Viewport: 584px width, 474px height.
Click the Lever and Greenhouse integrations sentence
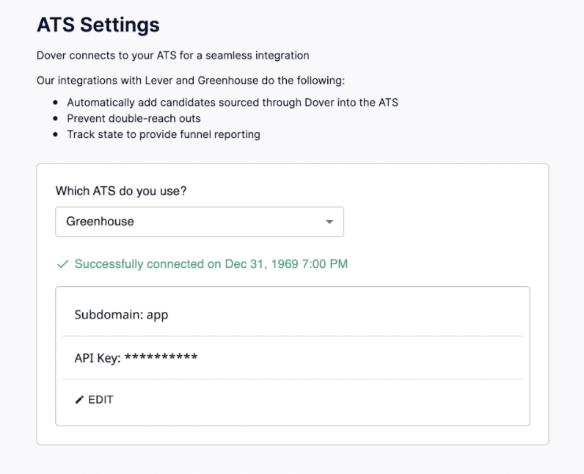191,81
